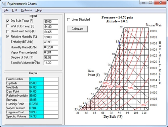
Task: Click the Altitude = 0.0 ft text
Action: tap(117, 21)
